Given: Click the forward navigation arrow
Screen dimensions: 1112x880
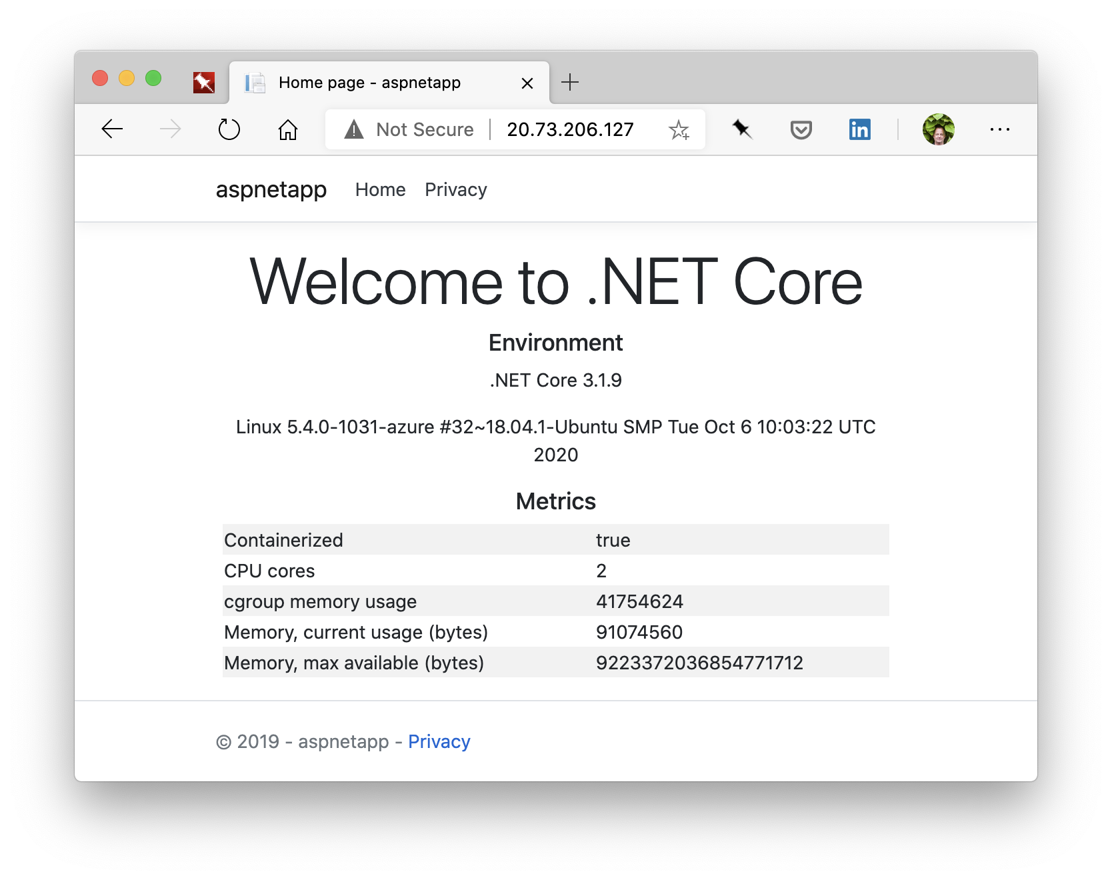Looking at the screenshot, I should click(x=171, y=129).
